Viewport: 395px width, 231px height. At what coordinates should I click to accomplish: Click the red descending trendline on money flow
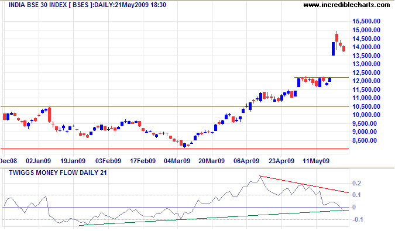point(304,184)
